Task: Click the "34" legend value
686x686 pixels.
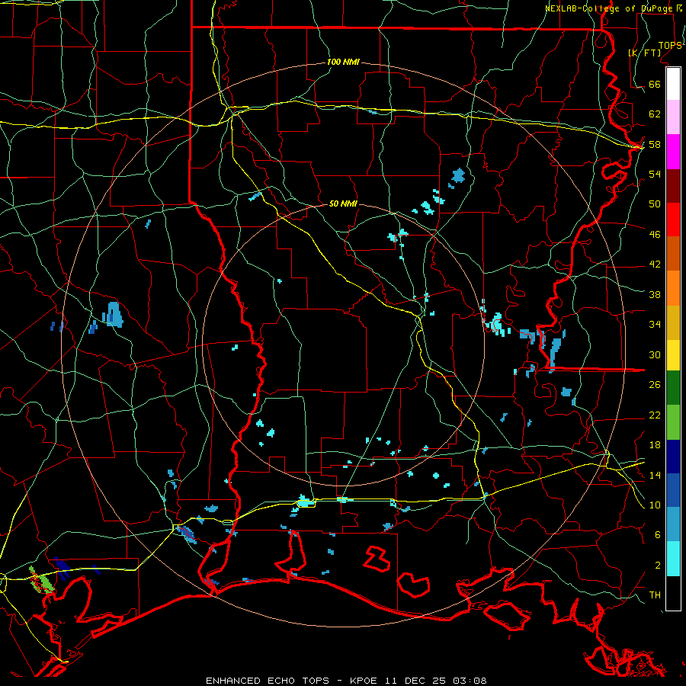Action: (x=655, y=324)
